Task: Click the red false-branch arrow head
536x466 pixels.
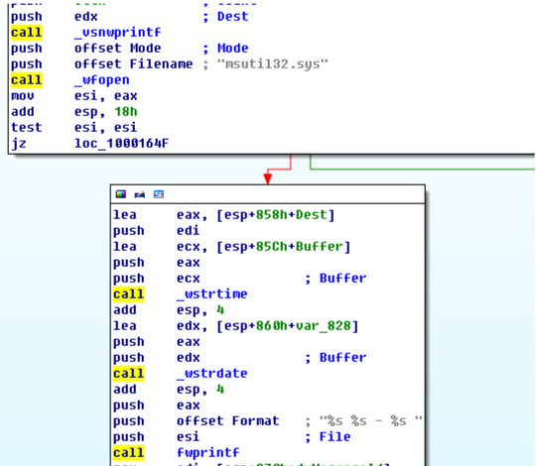Action: pos(268,178)
